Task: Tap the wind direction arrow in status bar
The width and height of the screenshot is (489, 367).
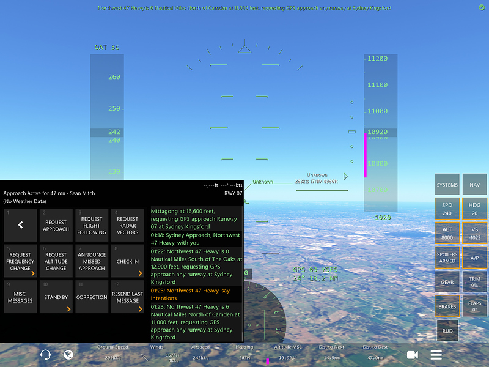Action: [144, 357]
